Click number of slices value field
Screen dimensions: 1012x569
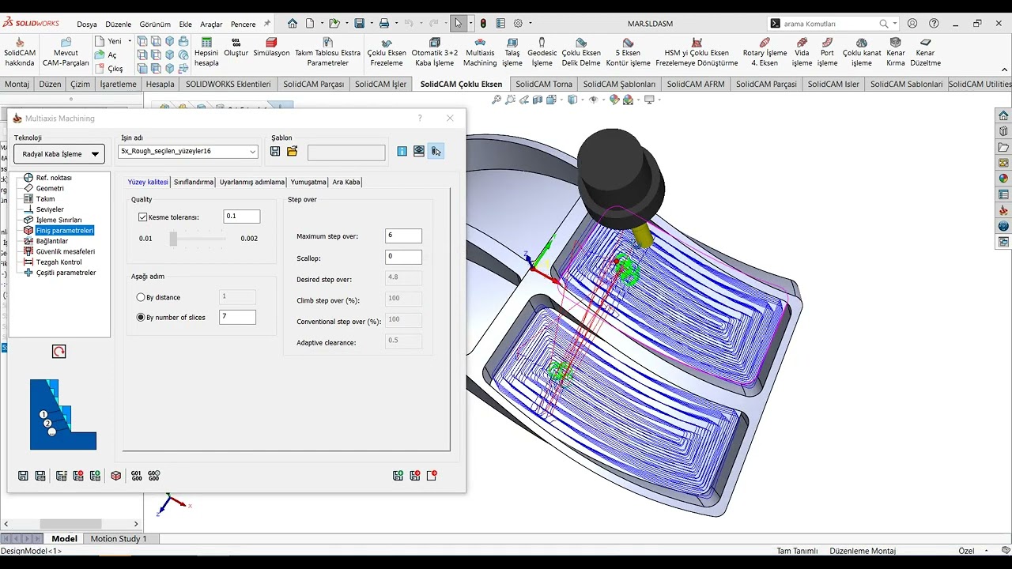tap(237, 317)
